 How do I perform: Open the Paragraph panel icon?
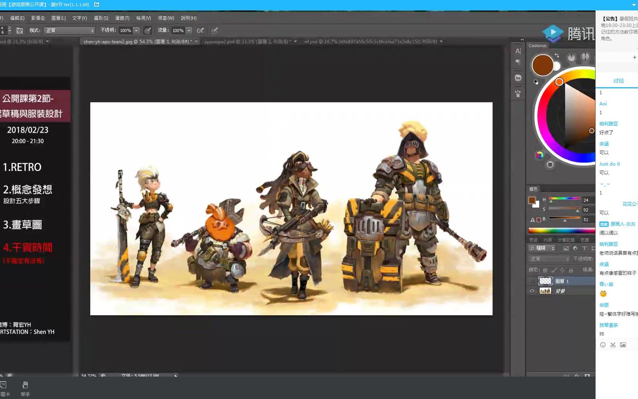[x=518, y=62]
